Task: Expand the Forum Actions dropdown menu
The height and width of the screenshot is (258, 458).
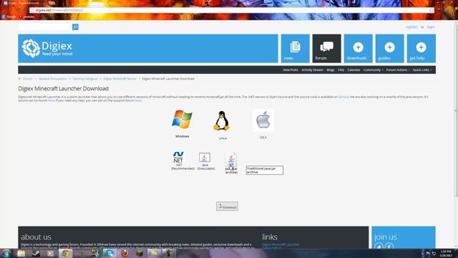Action: (398, 70)
